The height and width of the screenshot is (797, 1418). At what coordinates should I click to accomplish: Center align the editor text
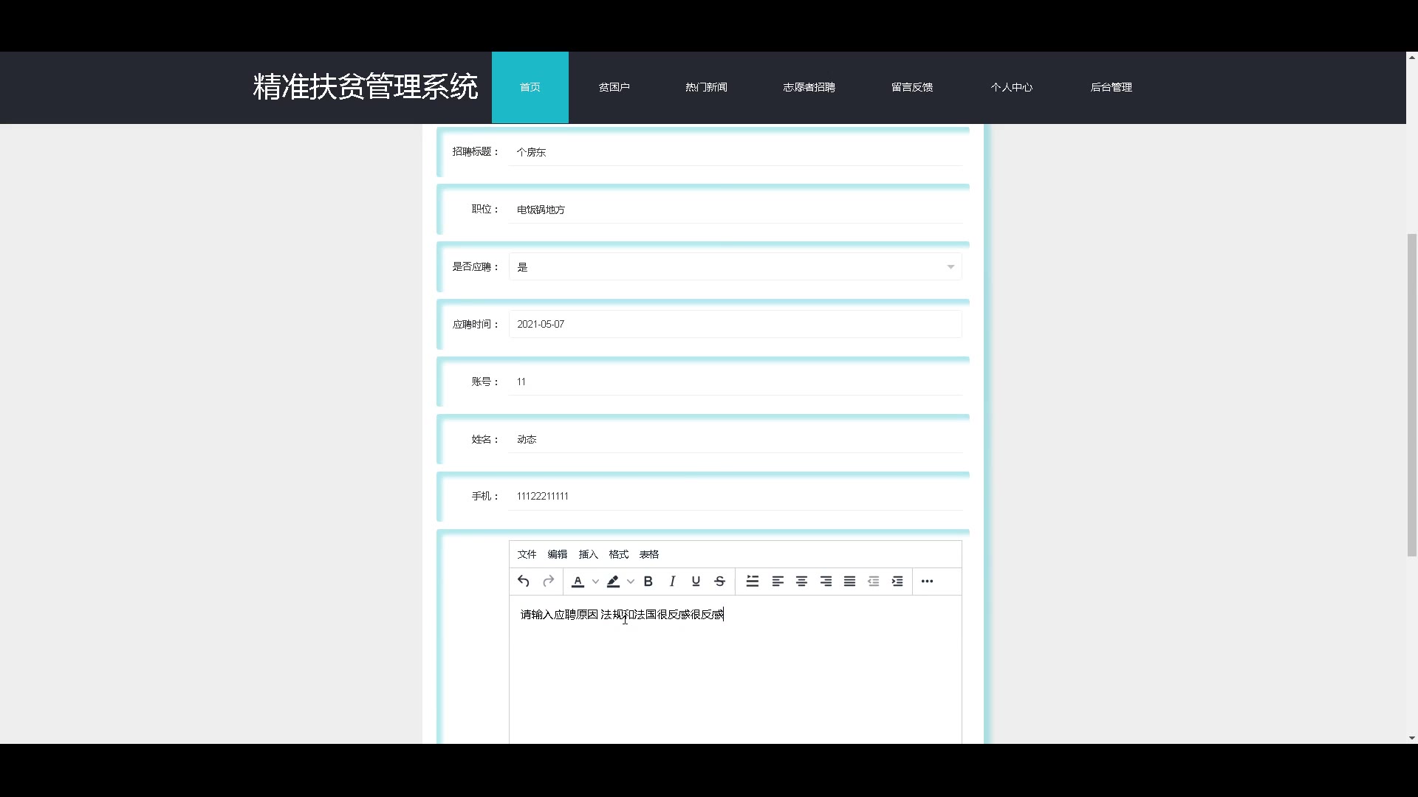point(801,582)
